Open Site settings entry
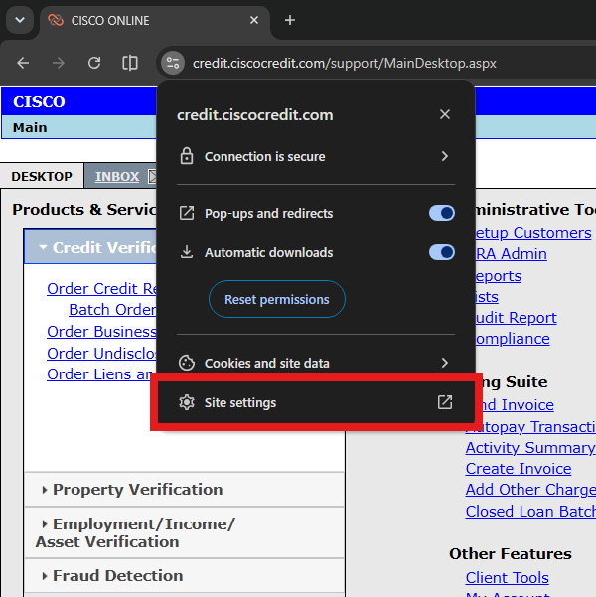The image size is (596, 597). pyautogui.click(x=316, y=402)
